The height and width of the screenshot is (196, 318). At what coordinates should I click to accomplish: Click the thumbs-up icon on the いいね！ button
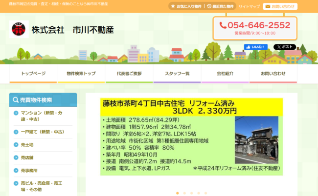click(248, 47)
